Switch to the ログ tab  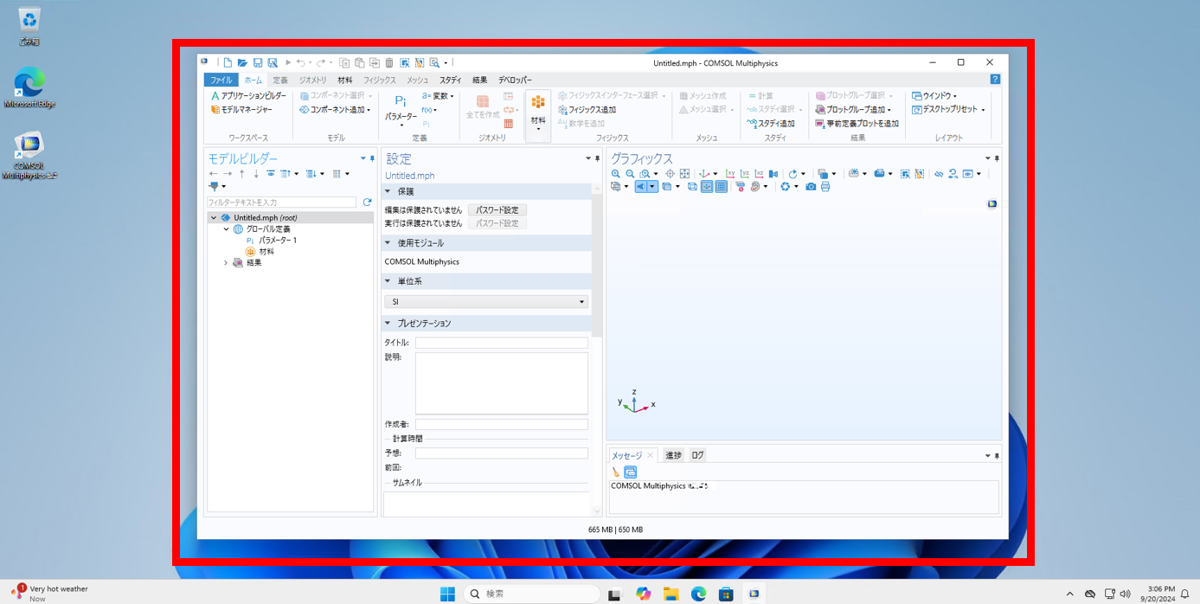tap(697, 455)
